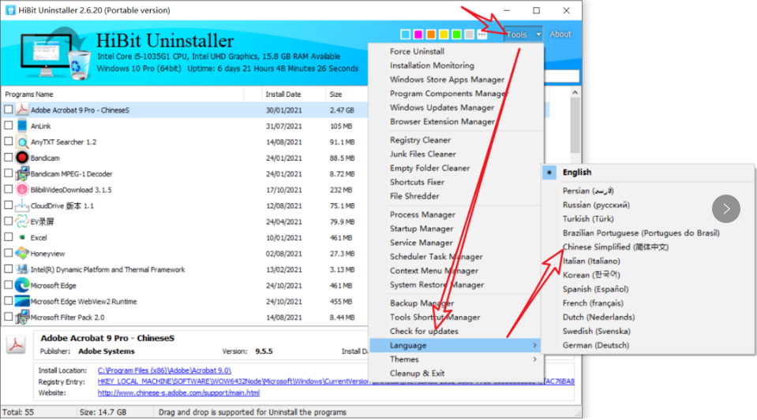The image size is (757, 420).
Task: Open the About page
Action: pyautogui.click(x=560, y=34)
